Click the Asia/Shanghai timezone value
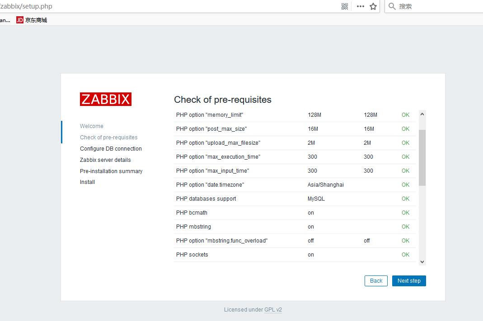Screen dimensions: 483x321 pyautogui.click(x=326, y=185)
